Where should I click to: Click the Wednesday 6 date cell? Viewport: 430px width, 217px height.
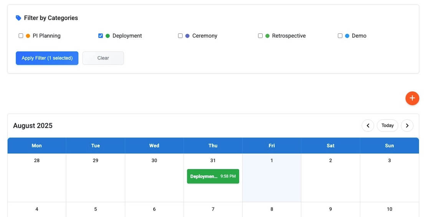pos(154,210)
